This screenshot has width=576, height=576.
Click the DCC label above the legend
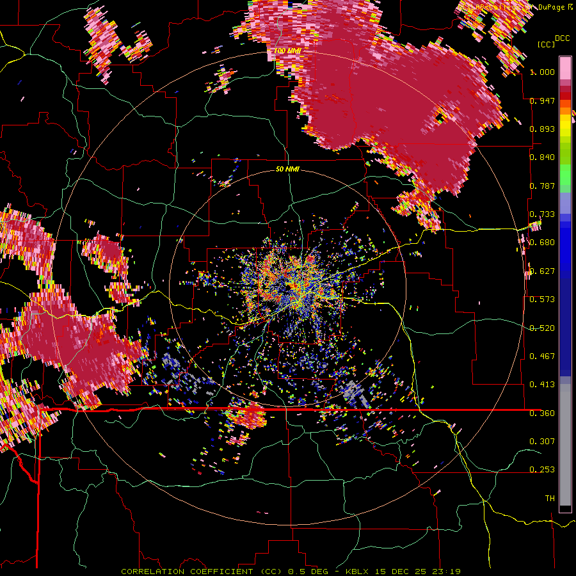563,38
